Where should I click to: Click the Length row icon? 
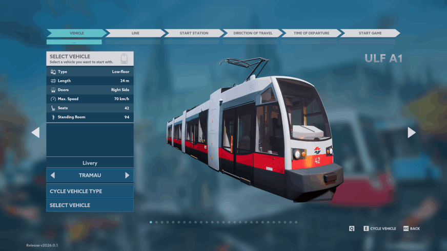pyautogui.click(x=53, y=81)
